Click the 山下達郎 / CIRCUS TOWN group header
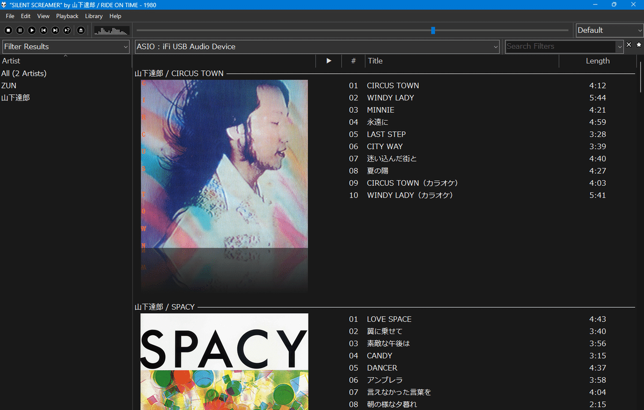This screenshot has width=644, height=410. click(179, 73)
